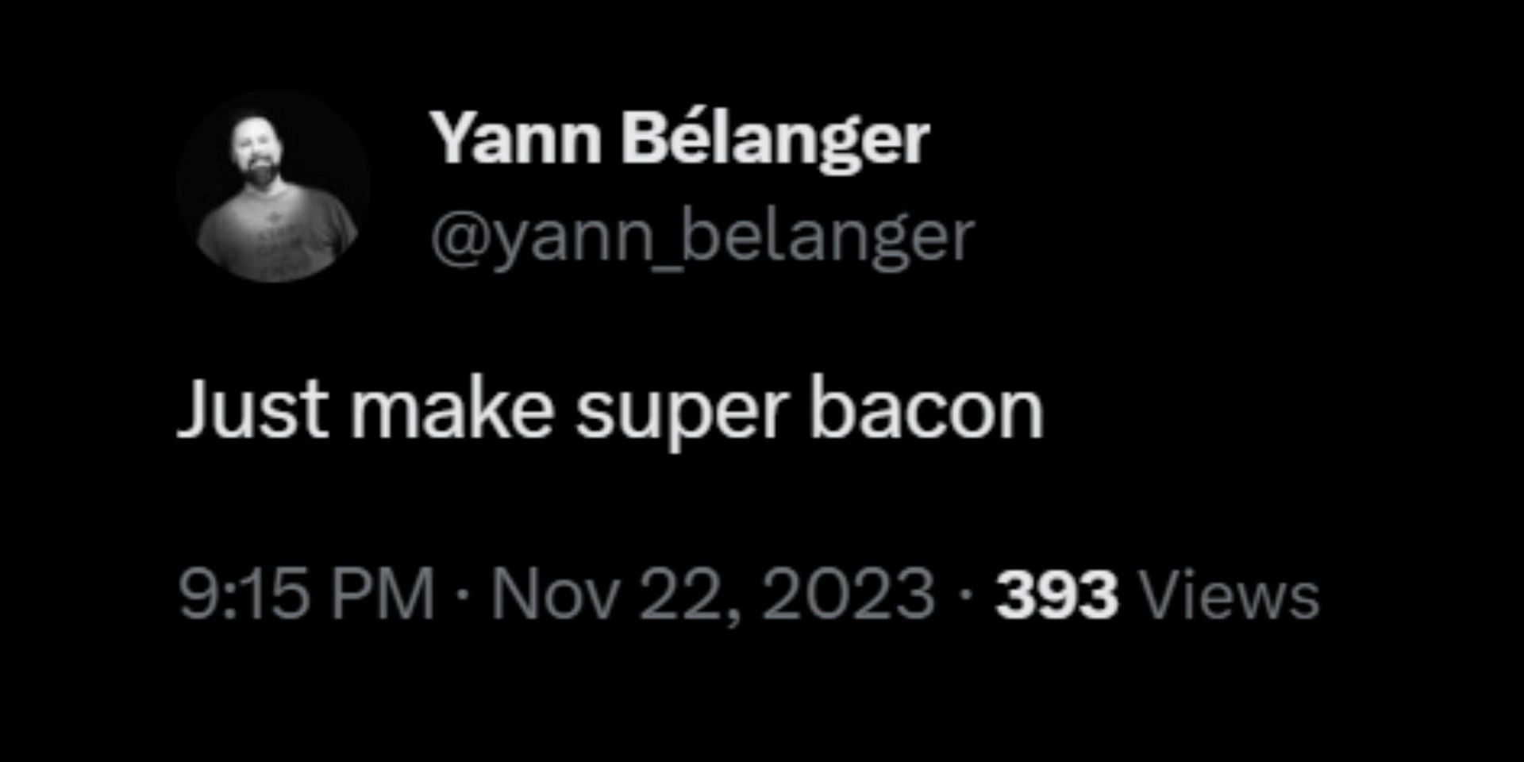The height and width of the screenshot is (762, 1524).
Task: Click the first name "Yann" in the header
Action: (516, 139)
